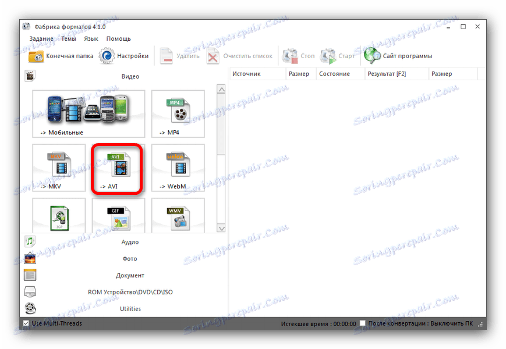Click the ROM drive icon
506x349 pixels.
click(30, 292)
